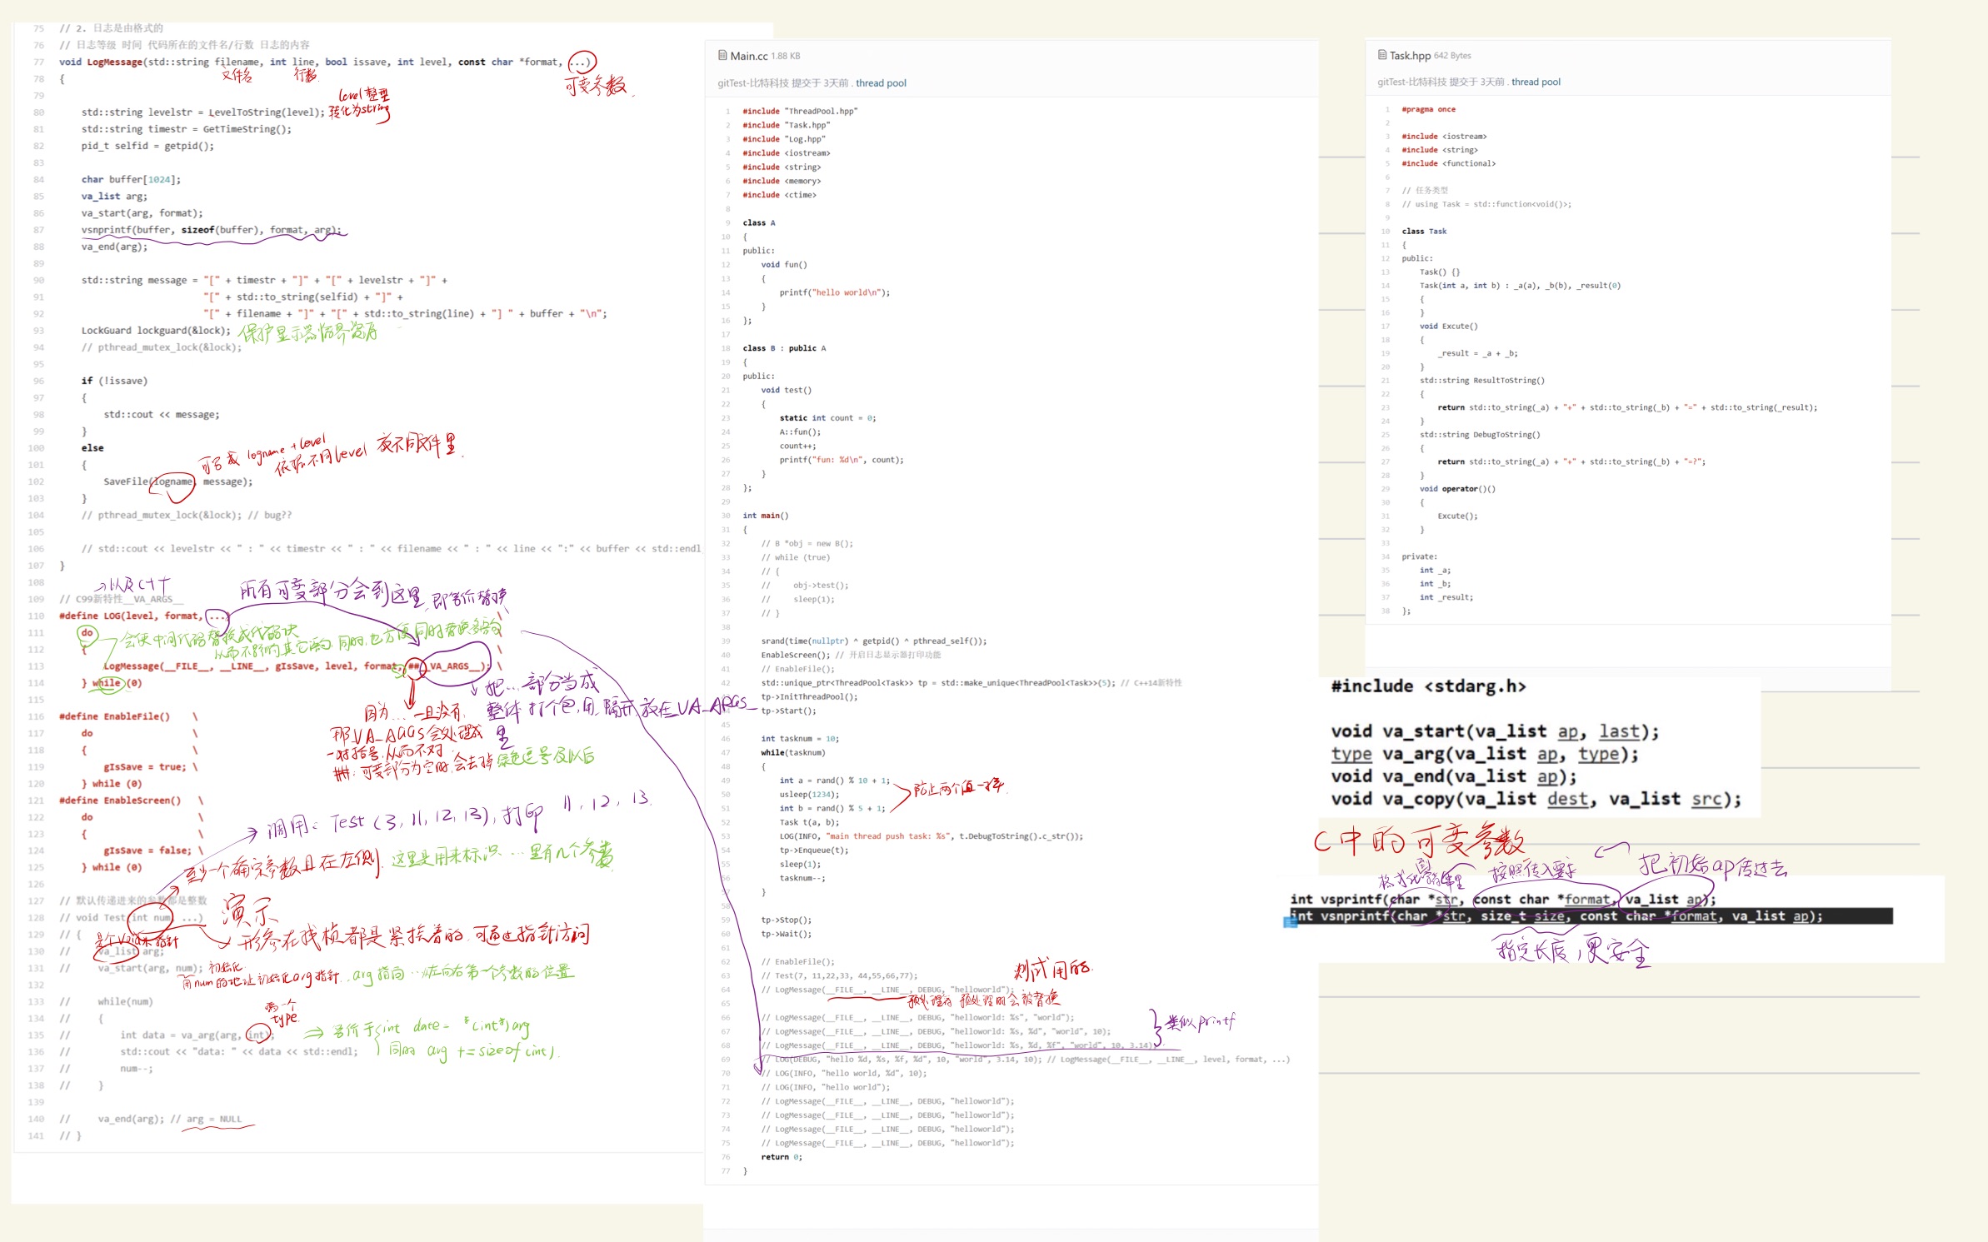The image size is (1988, 1242).
Task: Open thread pool commit link under Main.cc
Action: pos(881,83)
